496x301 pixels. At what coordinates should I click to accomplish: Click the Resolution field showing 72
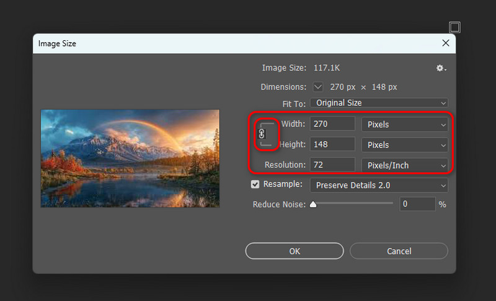tap(333, 165)
